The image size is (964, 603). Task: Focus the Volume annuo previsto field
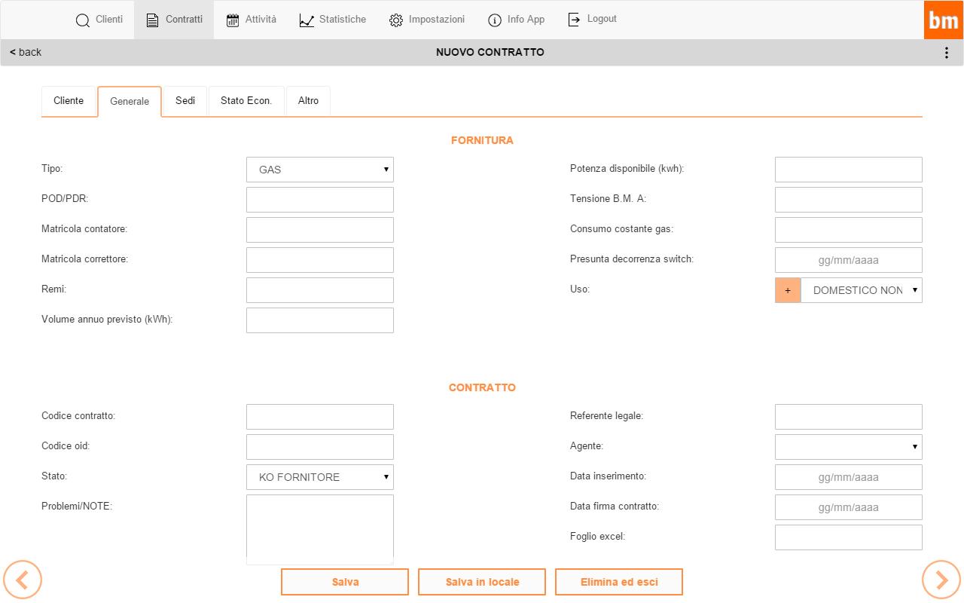coord(320,320)
